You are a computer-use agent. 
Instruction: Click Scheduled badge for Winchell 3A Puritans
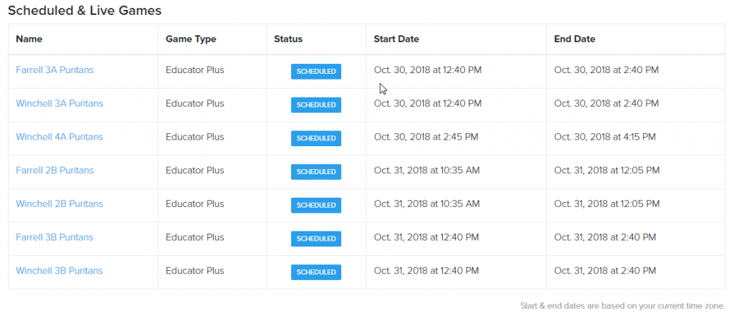click(316, 105)
